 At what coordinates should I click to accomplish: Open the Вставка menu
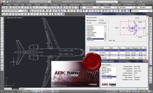[x=29, y=5]
